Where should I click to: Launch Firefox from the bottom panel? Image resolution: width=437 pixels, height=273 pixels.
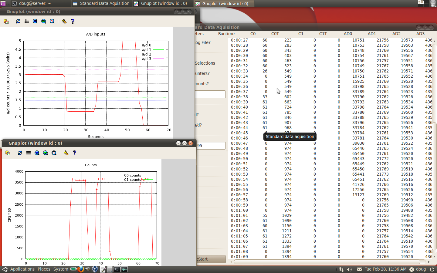click(81, 269)
